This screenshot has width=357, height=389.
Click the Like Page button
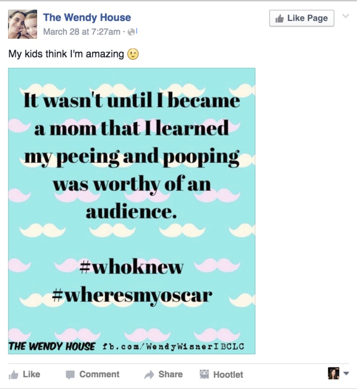tap(302, 18)
